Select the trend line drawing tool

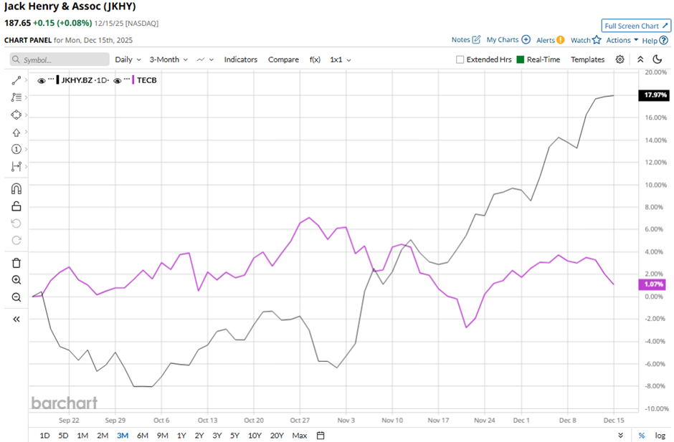coord(16,80)
